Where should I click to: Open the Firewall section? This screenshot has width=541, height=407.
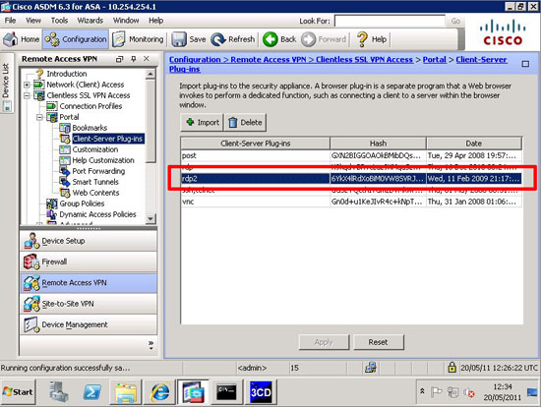point(89,262)
